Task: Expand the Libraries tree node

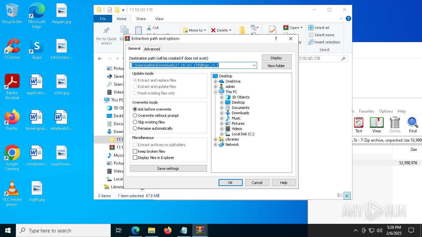Action: [216, 139]
